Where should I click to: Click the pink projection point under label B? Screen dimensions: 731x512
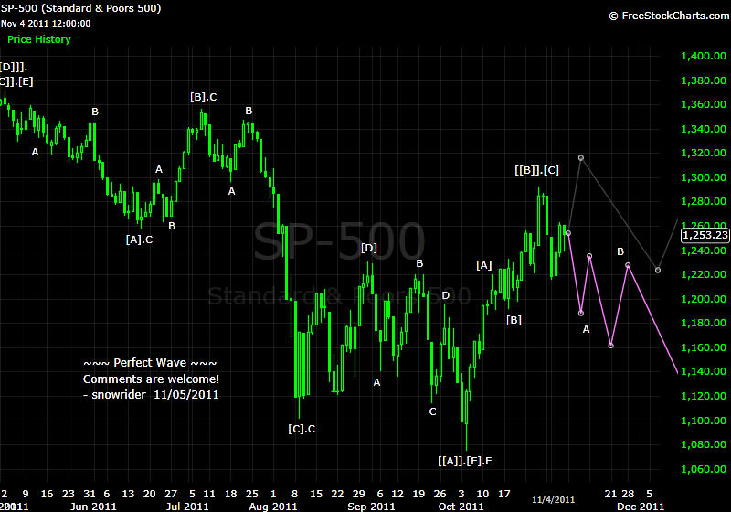(628, 265)
